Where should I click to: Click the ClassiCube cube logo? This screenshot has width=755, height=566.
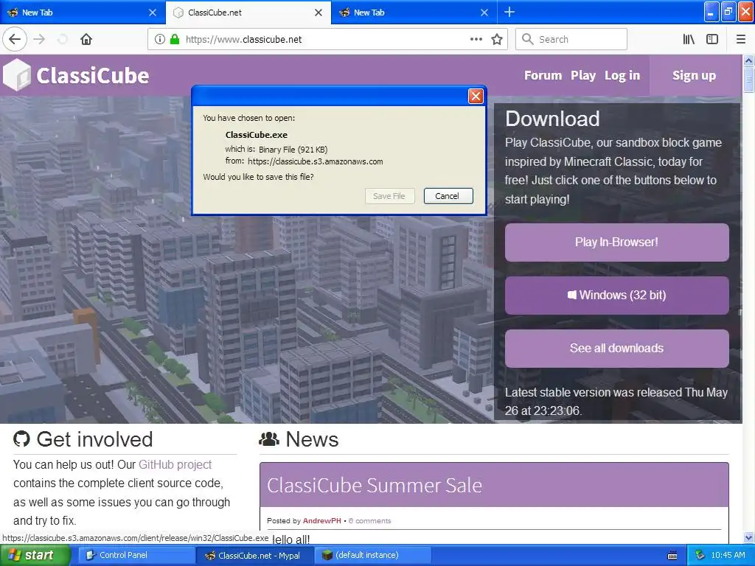[17, 74]
